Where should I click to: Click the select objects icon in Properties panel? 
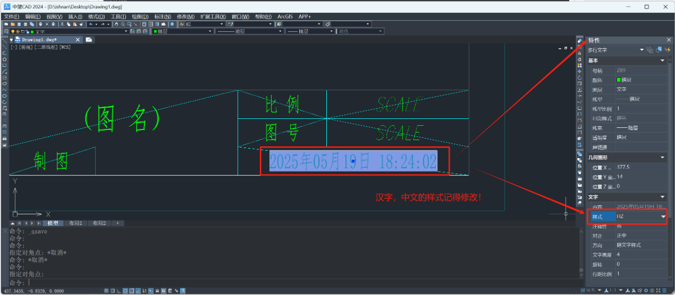659,50
